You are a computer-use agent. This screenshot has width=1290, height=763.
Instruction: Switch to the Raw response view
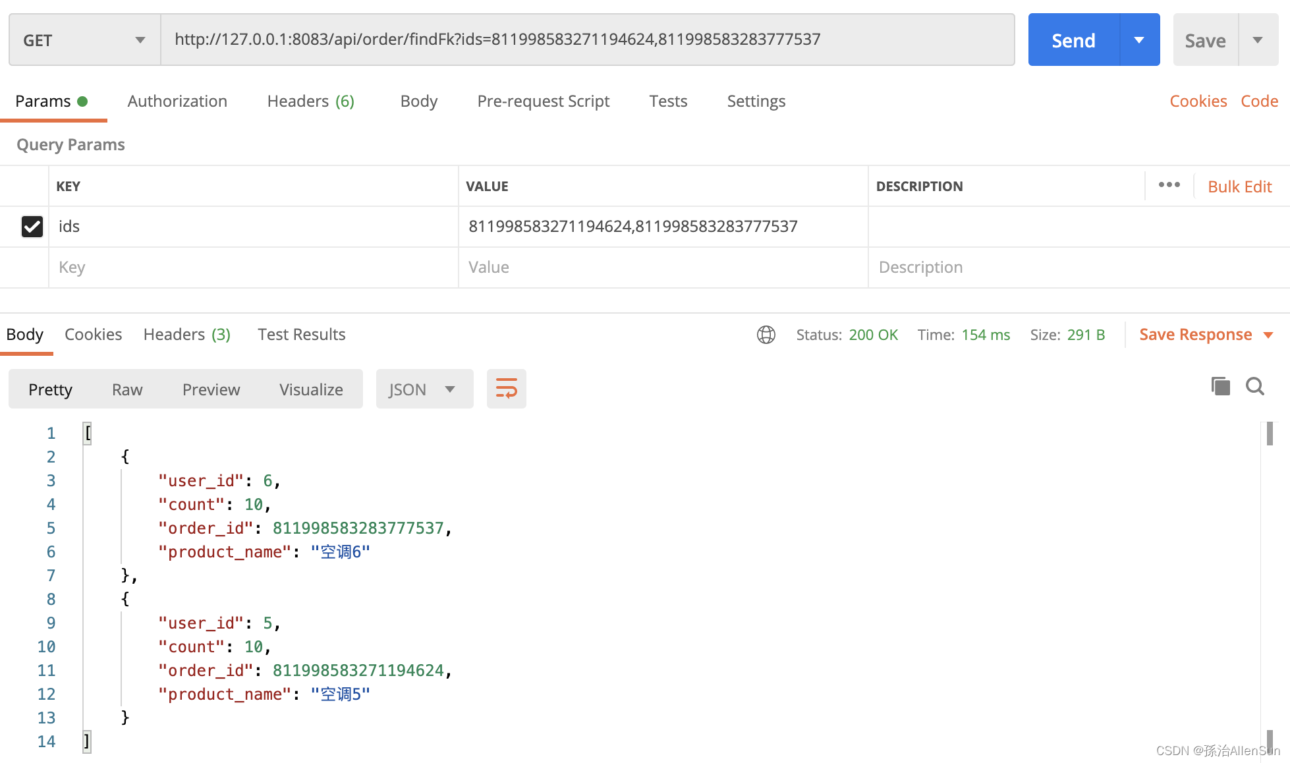pos(126,388)
